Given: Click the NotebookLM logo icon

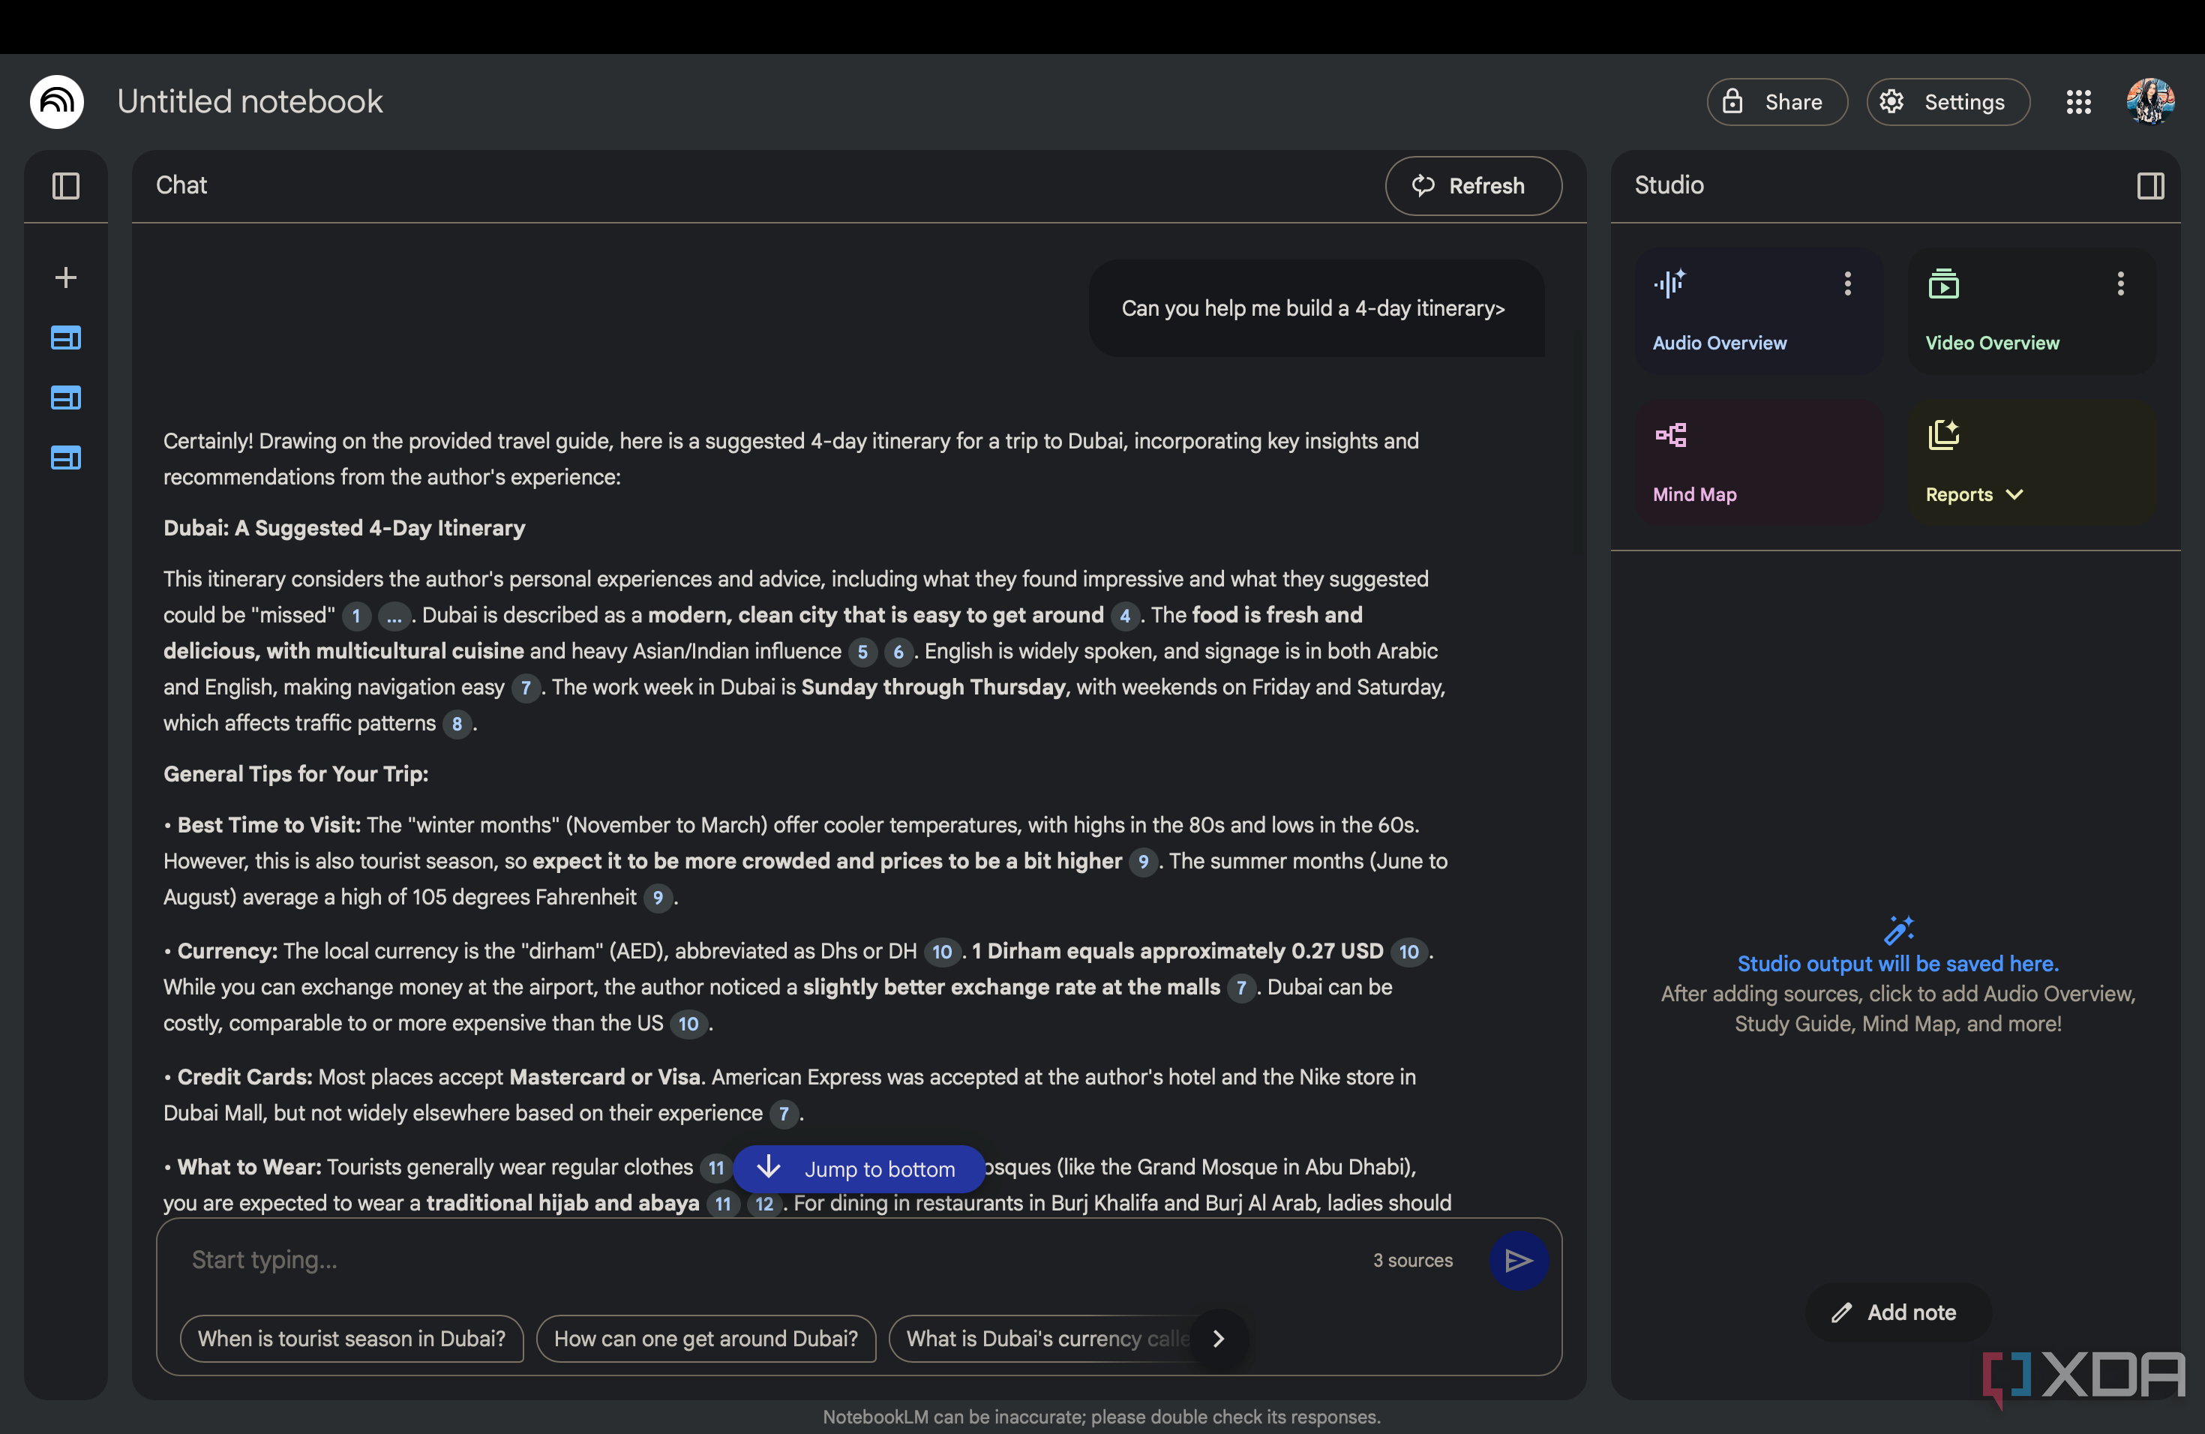Looking at the screenshot, I should pyautogui.click(x=58, y=102).
